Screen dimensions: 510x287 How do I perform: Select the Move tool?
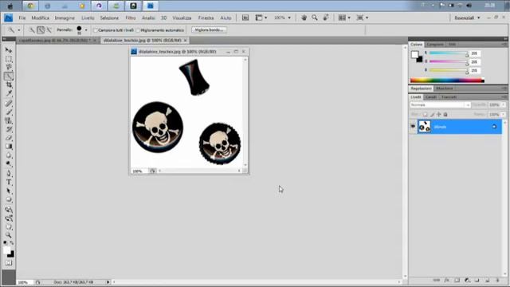tap(9, 50)
